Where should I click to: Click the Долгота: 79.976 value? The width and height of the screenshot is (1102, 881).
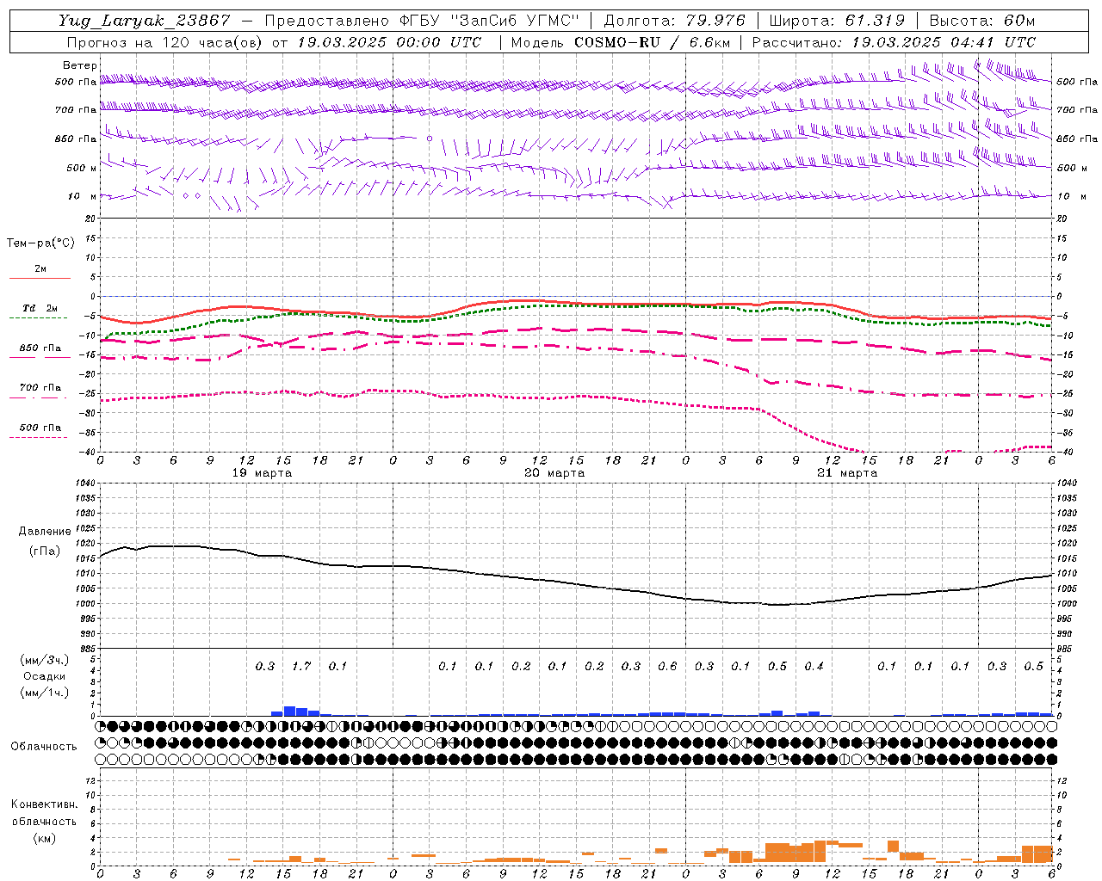[x=674, y=21]
